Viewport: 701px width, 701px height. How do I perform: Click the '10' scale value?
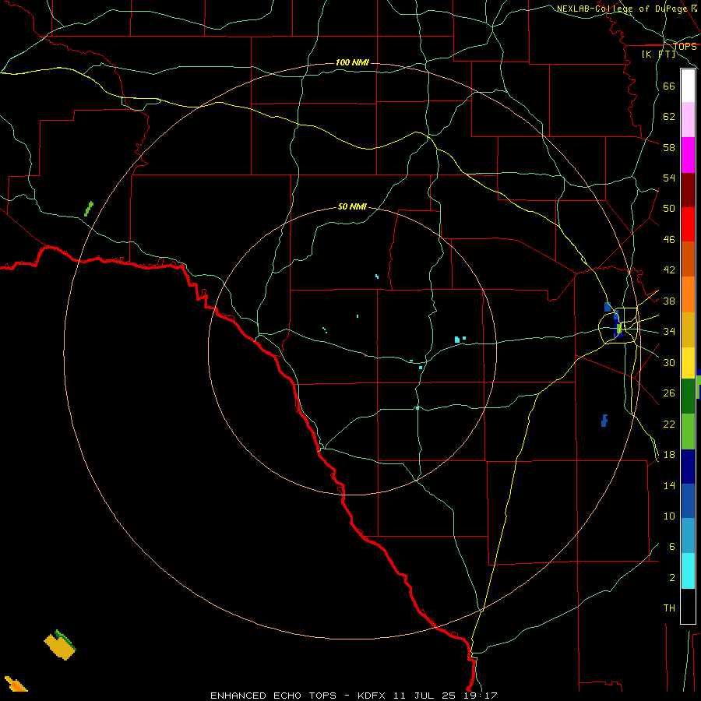point(669,516)
